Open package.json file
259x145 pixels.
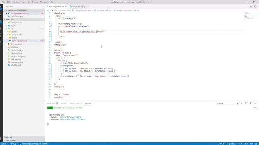16,59
